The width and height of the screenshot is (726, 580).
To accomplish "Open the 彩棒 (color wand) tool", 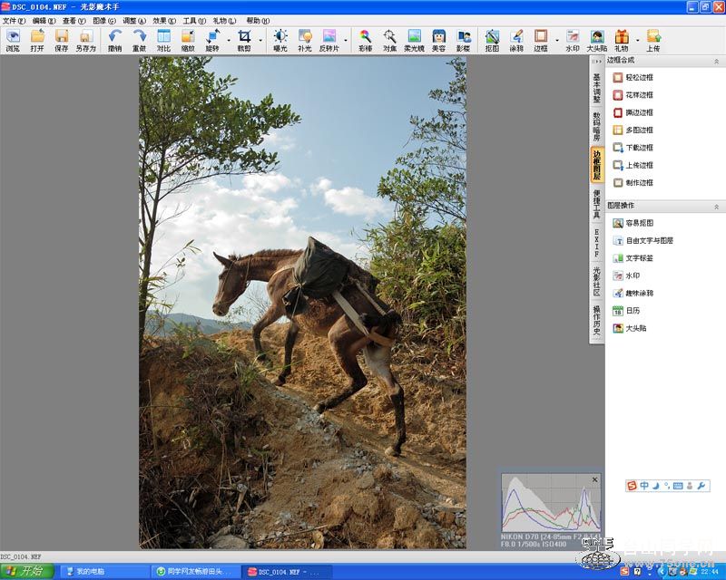I will pyautogui.click(x=365, y=40).
